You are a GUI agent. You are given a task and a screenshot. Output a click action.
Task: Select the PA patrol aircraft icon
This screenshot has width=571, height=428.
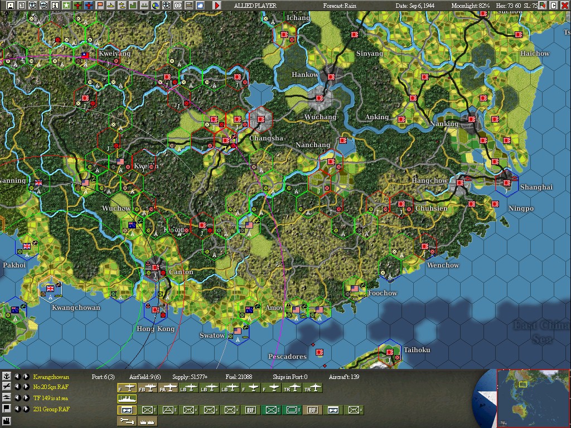(168, 388)
